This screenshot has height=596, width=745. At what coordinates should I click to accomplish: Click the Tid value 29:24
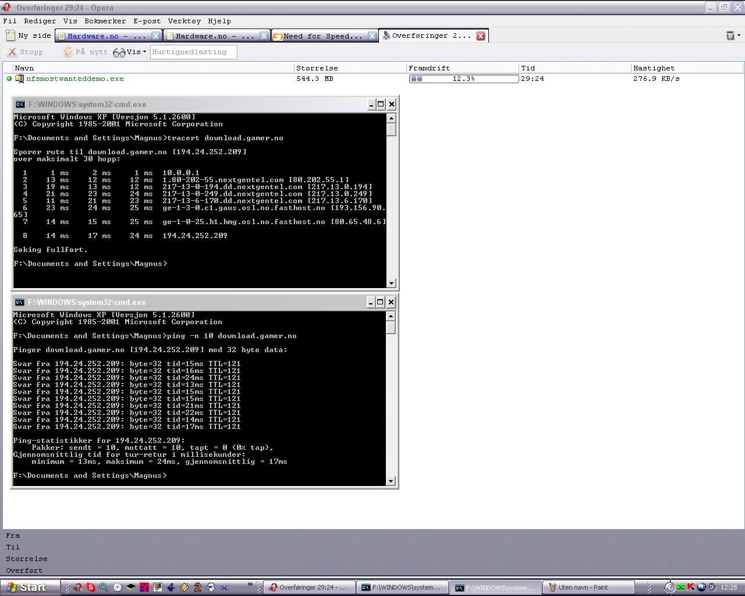tap(533, 79)
